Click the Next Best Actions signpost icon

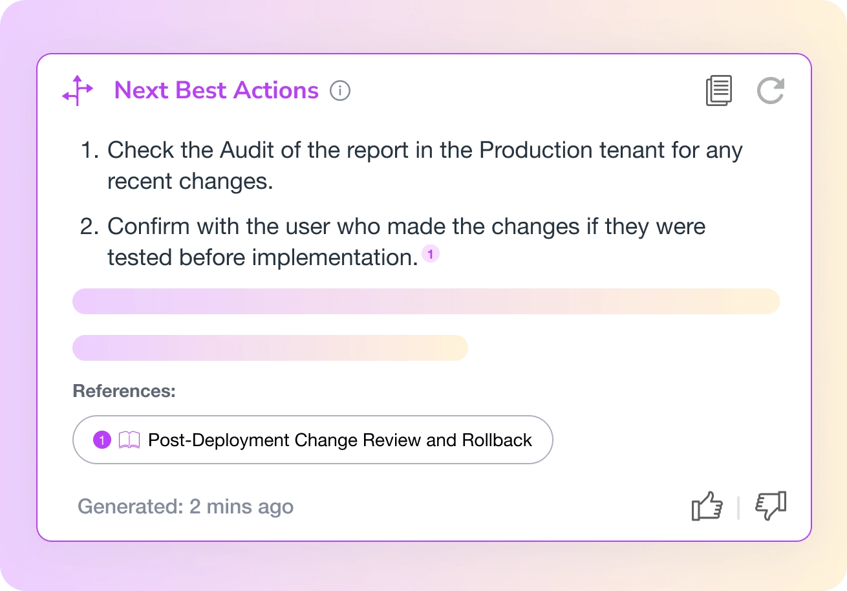pos(78,91)
